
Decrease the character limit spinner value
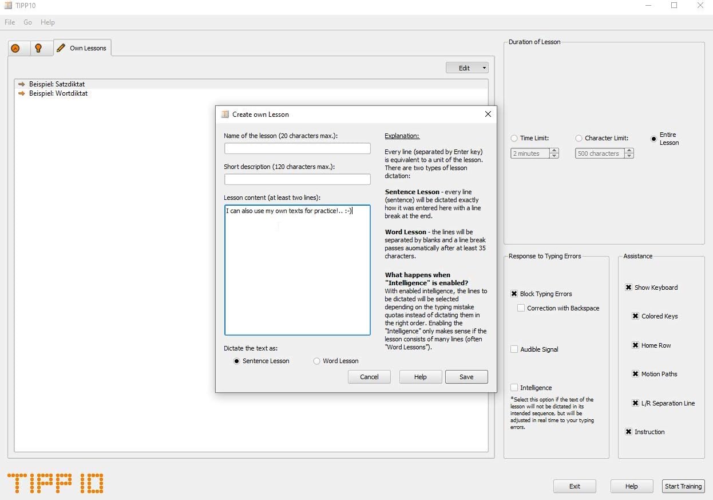(629, 156)
